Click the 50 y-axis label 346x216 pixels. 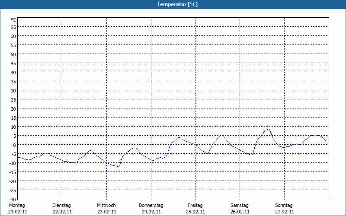pyautogui.click(x=13, y=54)
